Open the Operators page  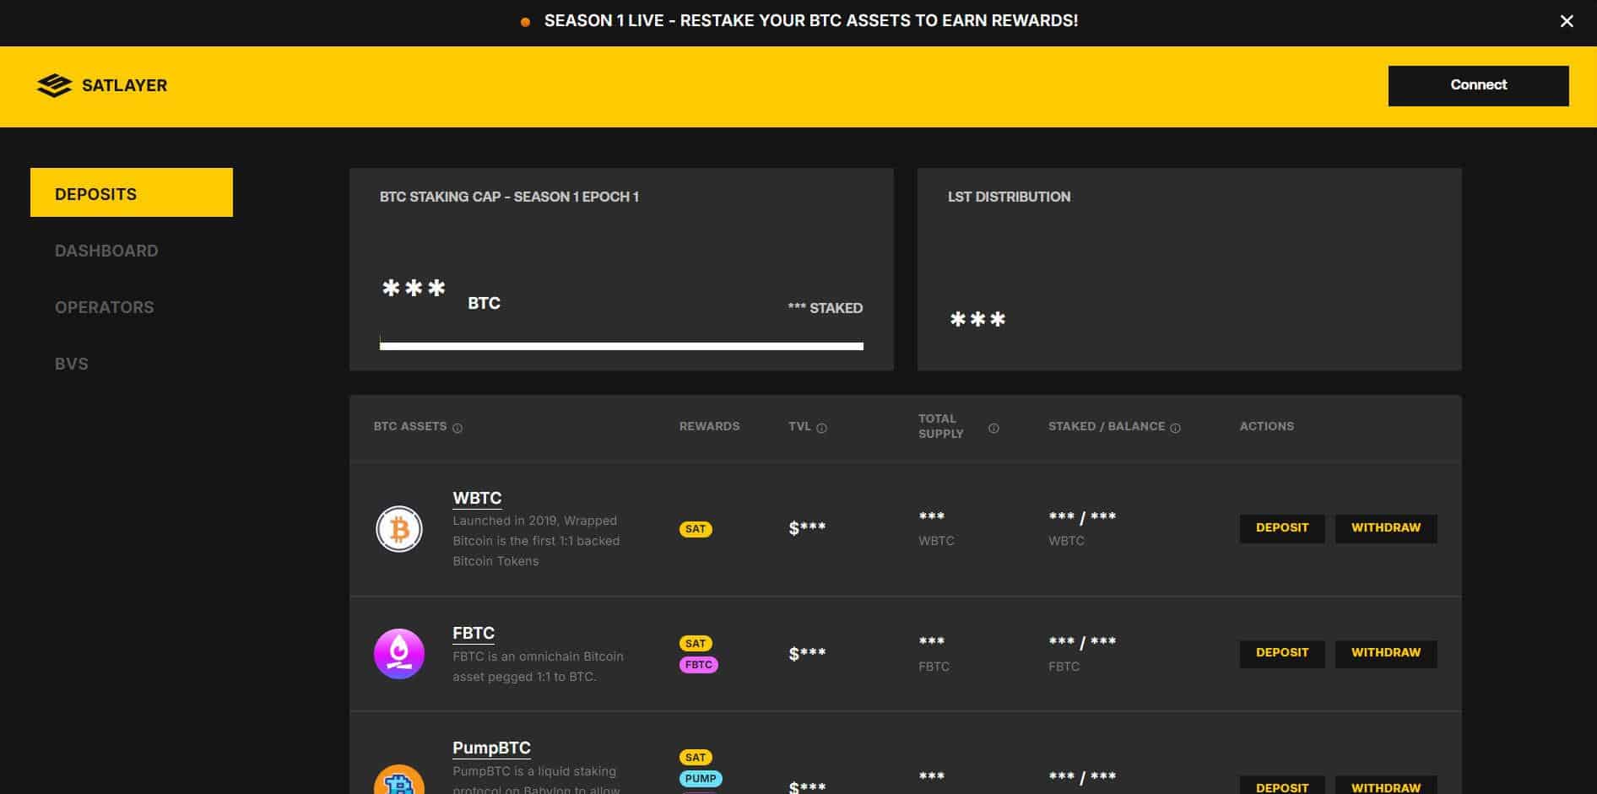(105, 307)
